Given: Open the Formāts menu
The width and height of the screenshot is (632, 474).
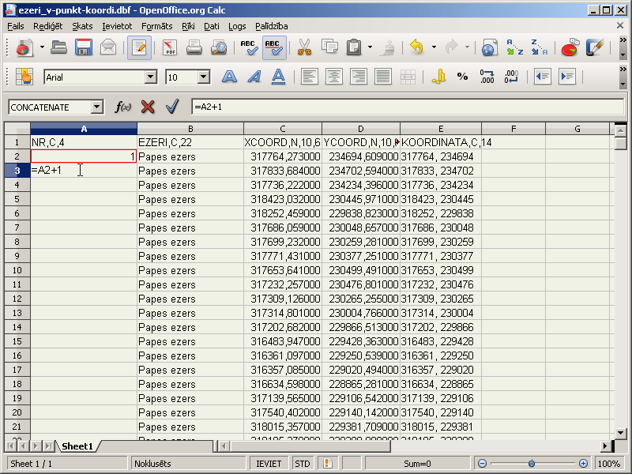Looking at the screenshot, I should coord(156,26).
